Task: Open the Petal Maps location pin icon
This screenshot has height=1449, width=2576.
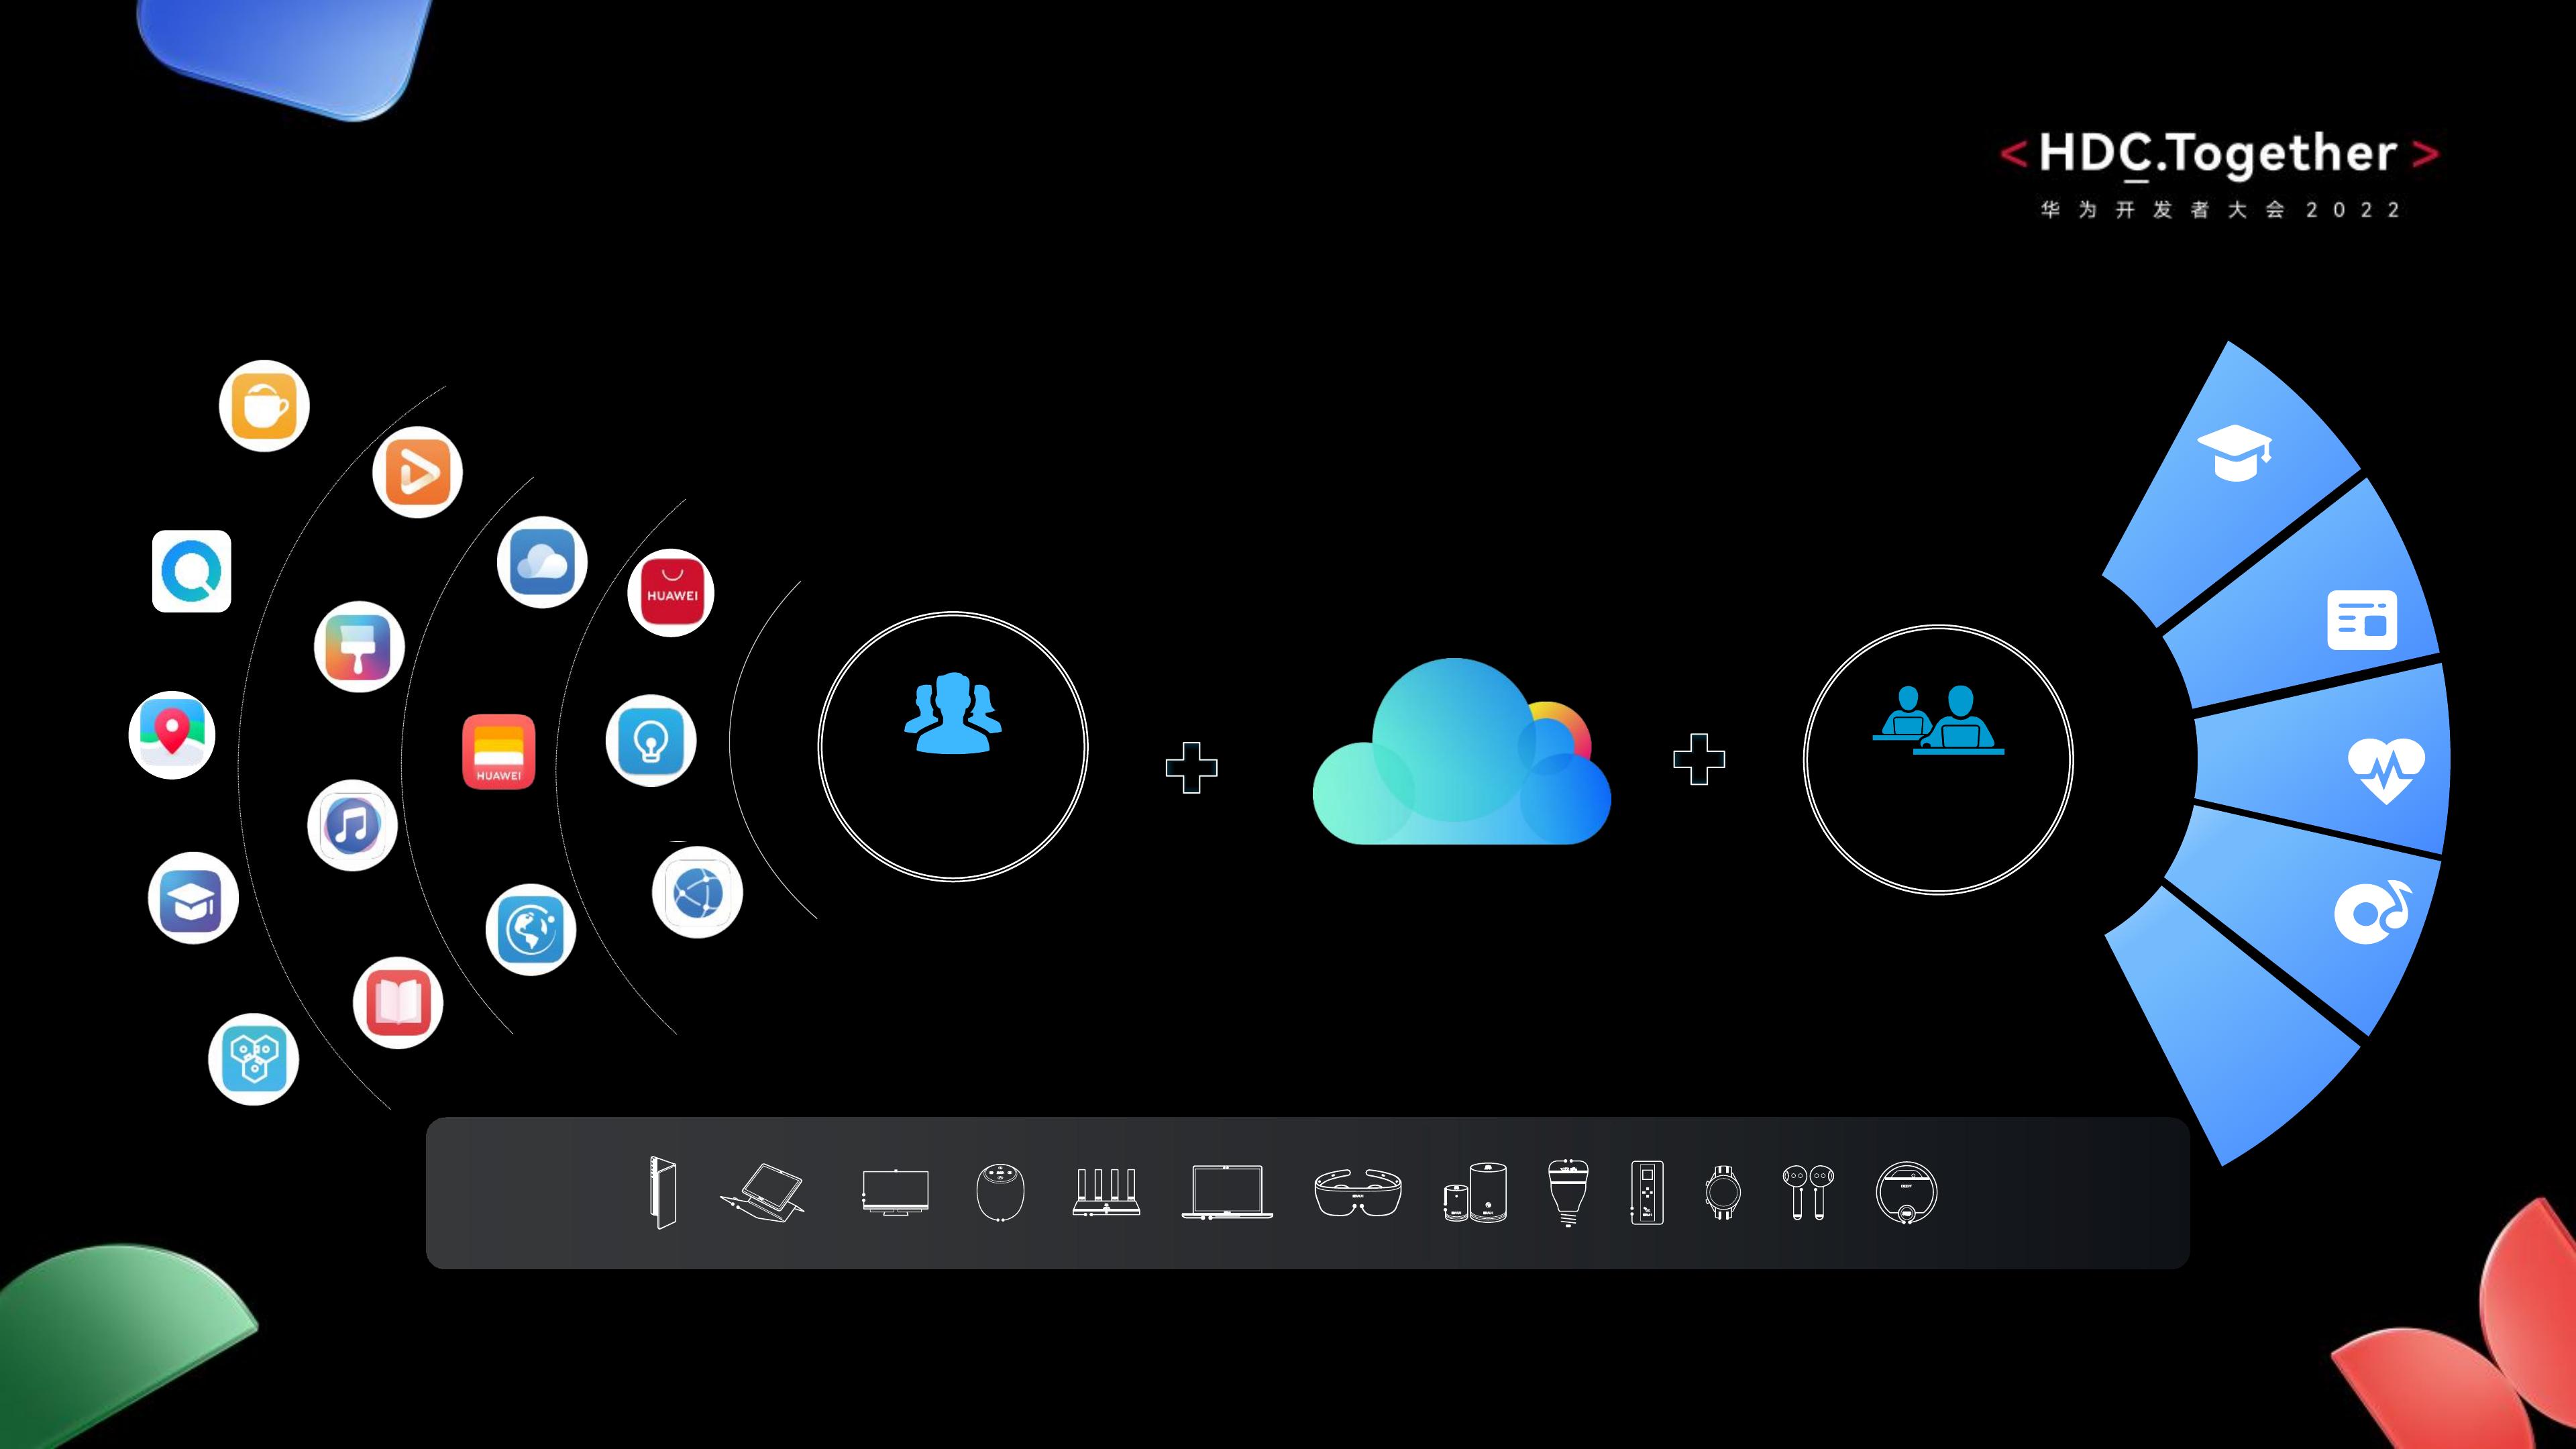Action: pos(172,735)
